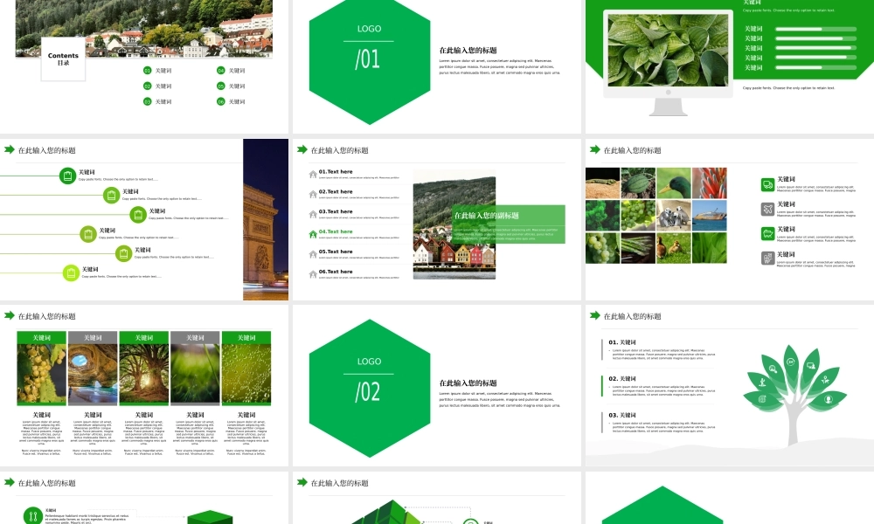Click the green bus icon beside third keyword

[766, 233]
